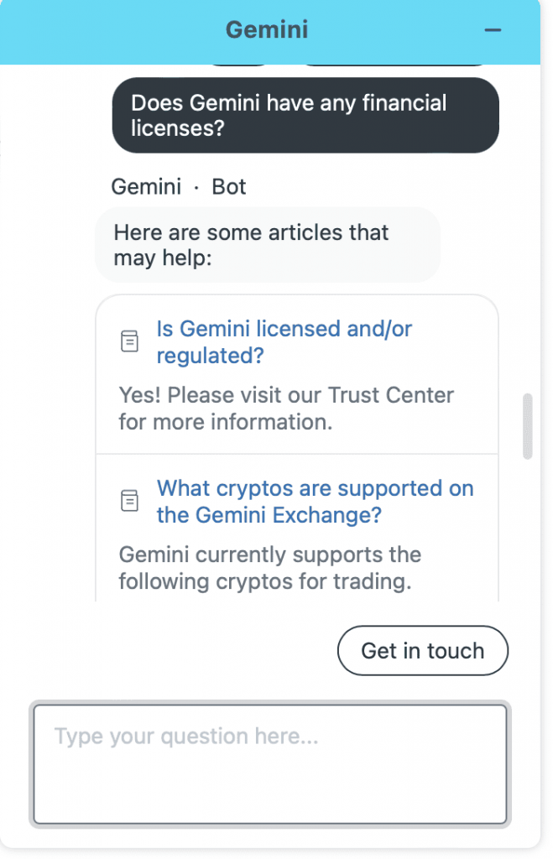This screenshot has height=859, width=553.
Task: Focus the 'Type your question here' box
Action: pyautogui.click(x=270, y=763)
